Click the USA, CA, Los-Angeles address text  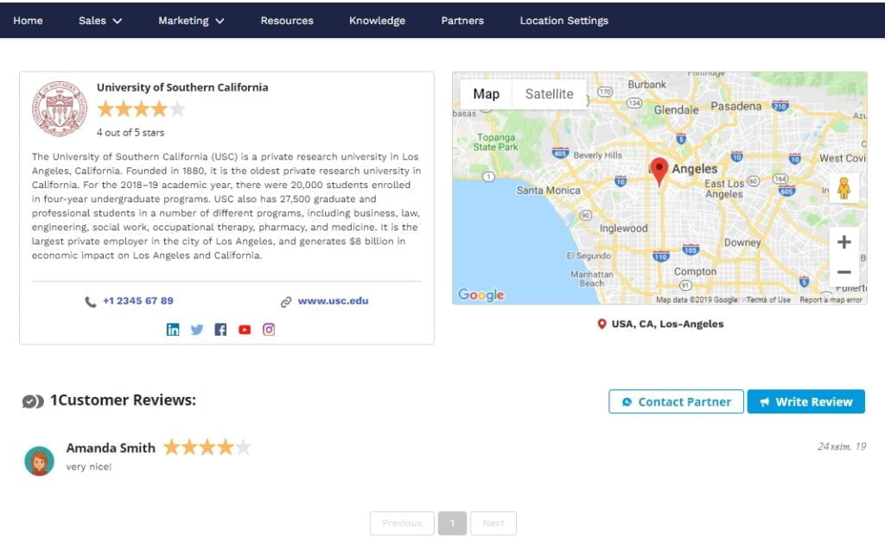(x=668, y=324)
